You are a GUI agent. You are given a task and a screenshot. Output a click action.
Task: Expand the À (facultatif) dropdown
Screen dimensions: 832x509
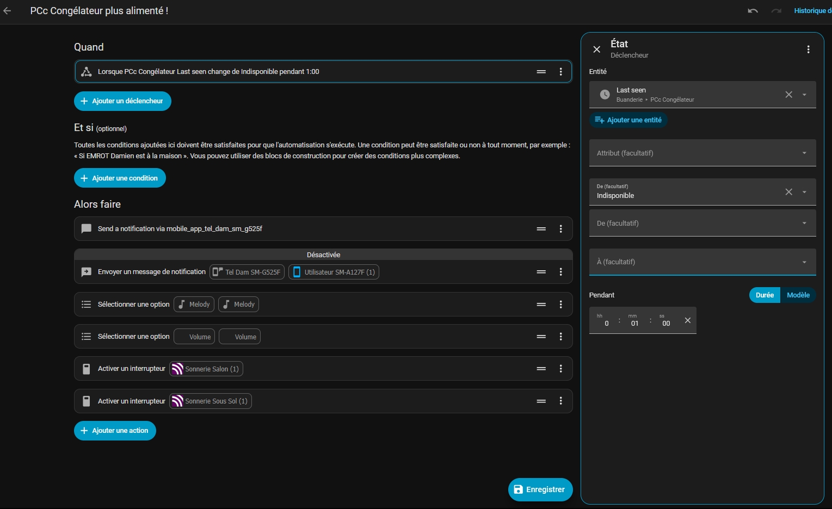click(702, 262)
